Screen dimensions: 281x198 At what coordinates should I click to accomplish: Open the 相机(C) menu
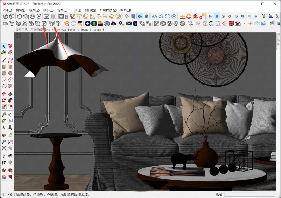(x=48, y=10)
